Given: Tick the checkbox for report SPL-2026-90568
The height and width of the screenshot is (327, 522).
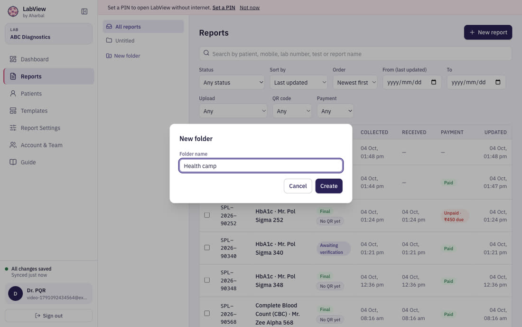Looking at the screenshot, I should [207, 313].
